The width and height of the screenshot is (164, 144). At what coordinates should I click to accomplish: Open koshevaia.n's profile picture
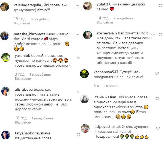click(x=88, y=35)
